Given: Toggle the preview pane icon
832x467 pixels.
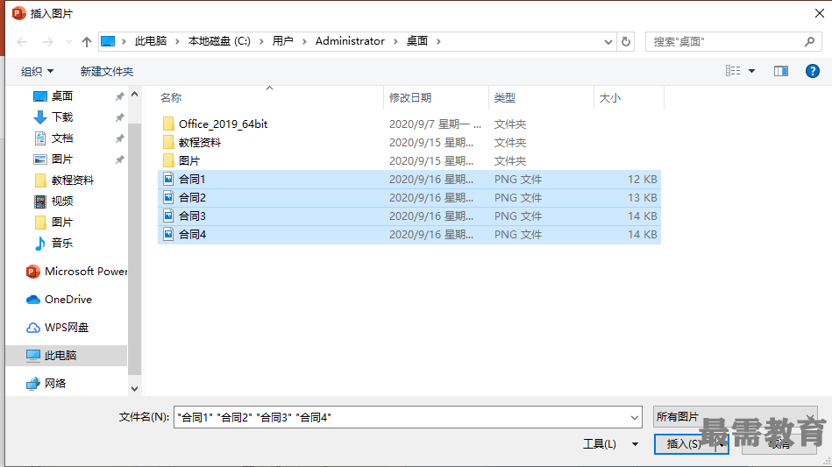Looking at the screenshot, I should coord(781,71).
